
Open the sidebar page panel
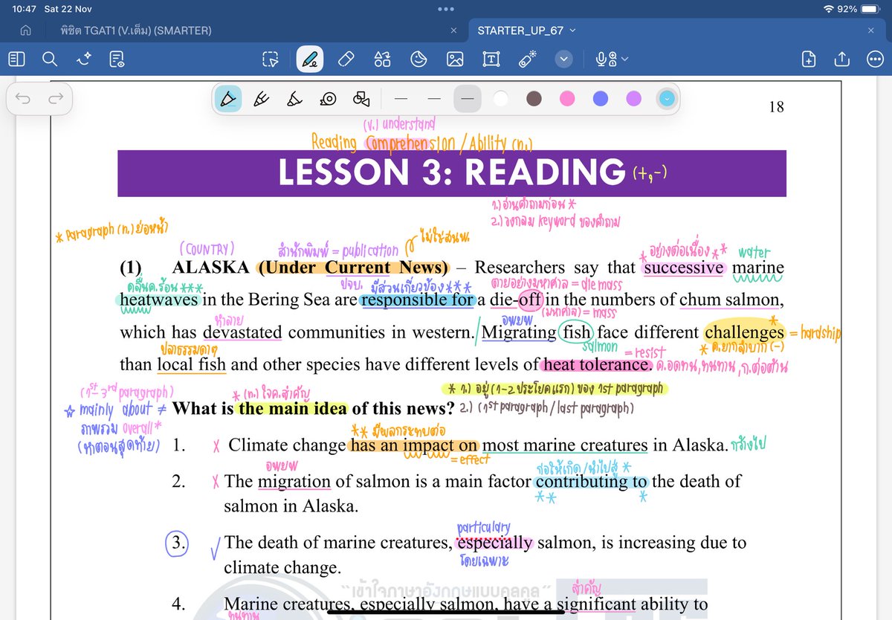[17, 59]
